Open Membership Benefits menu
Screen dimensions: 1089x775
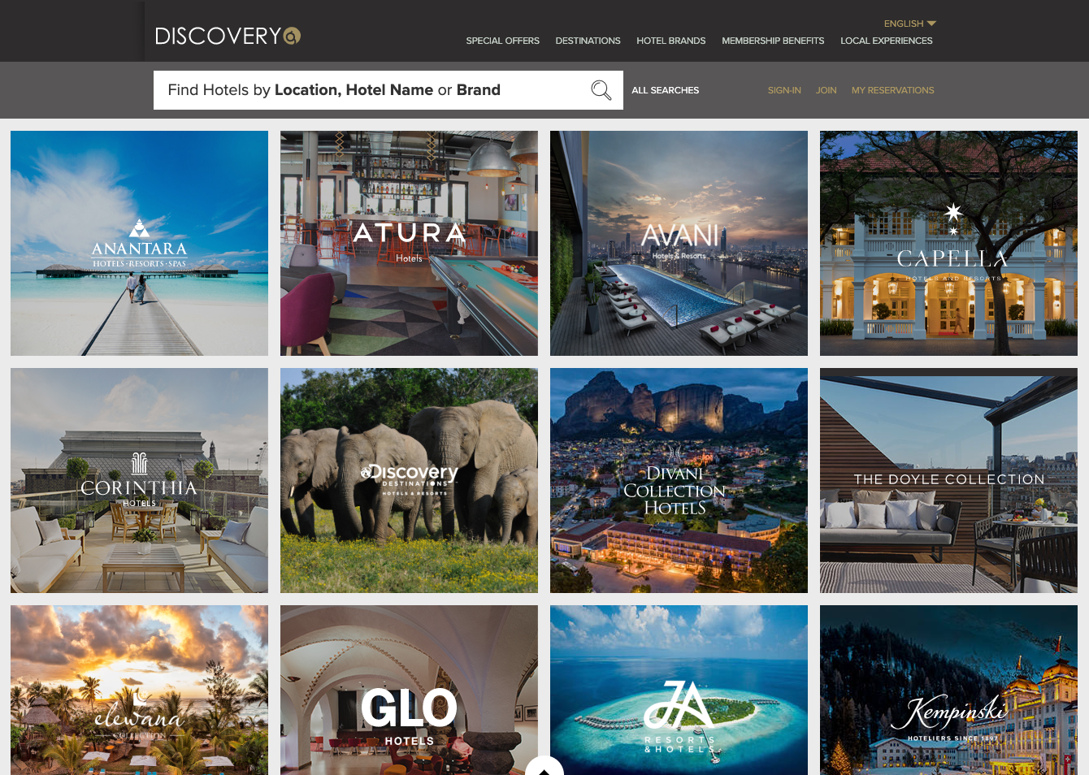coord(773,41)
